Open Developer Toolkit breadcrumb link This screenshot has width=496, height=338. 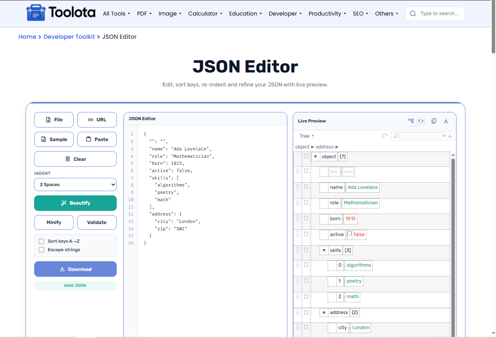(69, 37)
